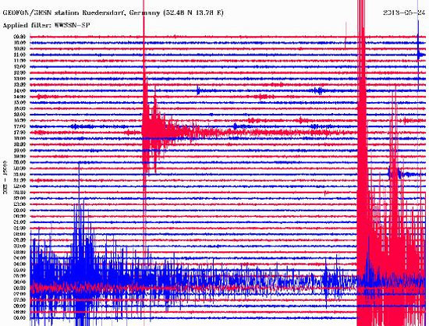
Task: Click the 14:00 time label
Action: pyautogui.click(x=19, y=90)
